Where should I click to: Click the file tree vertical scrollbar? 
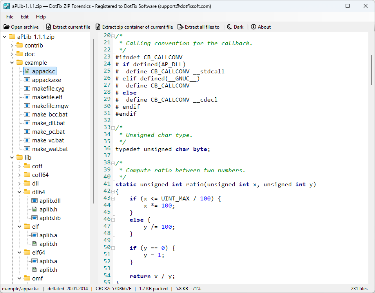point(93,121)
